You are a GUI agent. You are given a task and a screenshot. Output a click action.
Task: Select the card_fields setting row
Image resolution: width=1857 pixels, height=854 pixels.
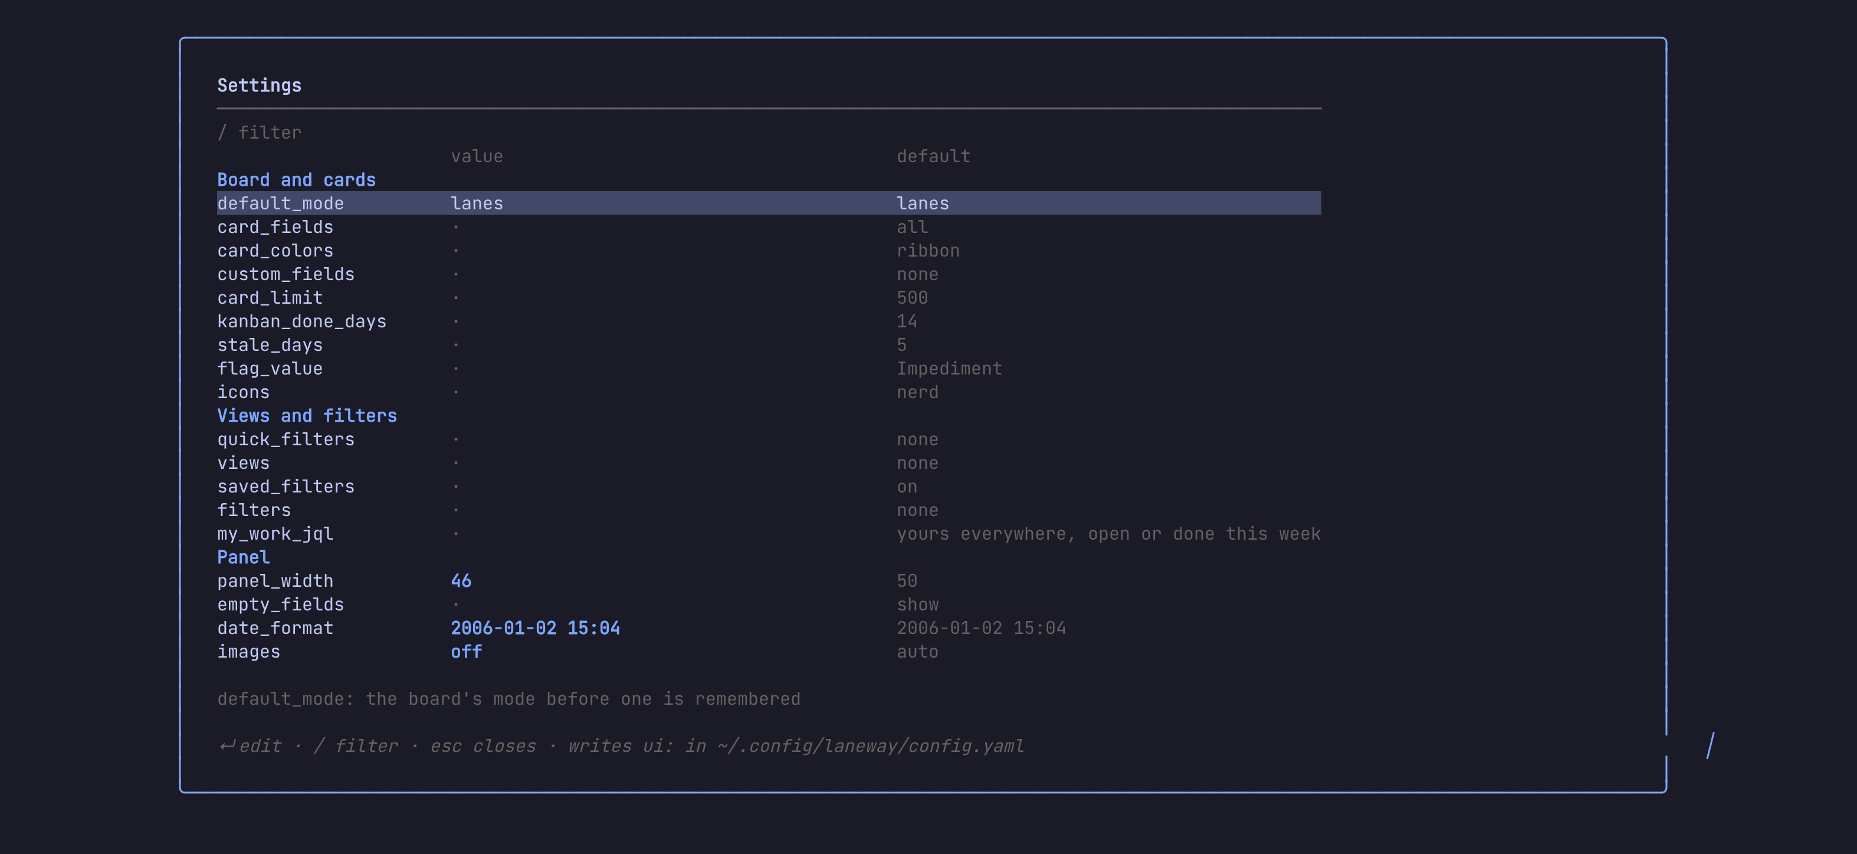pyautogui.click(x=769, y=227)
